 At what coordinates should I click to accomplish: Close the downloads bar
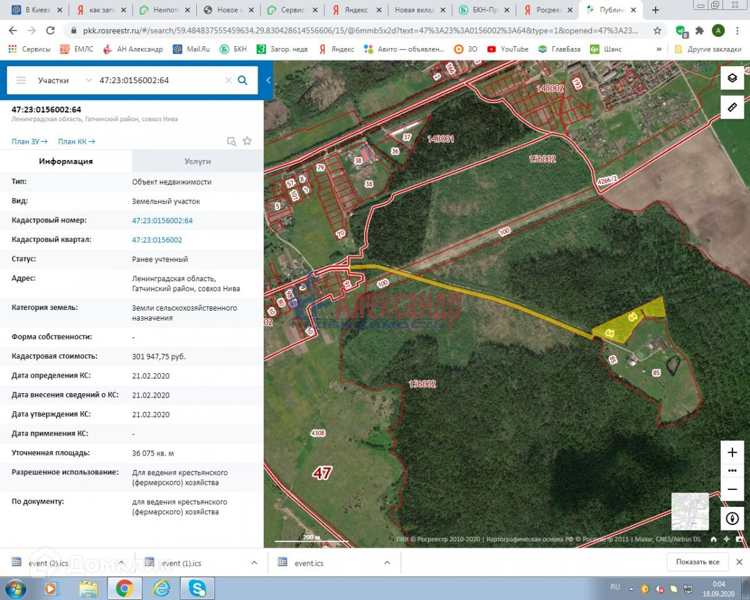point(739,562)
